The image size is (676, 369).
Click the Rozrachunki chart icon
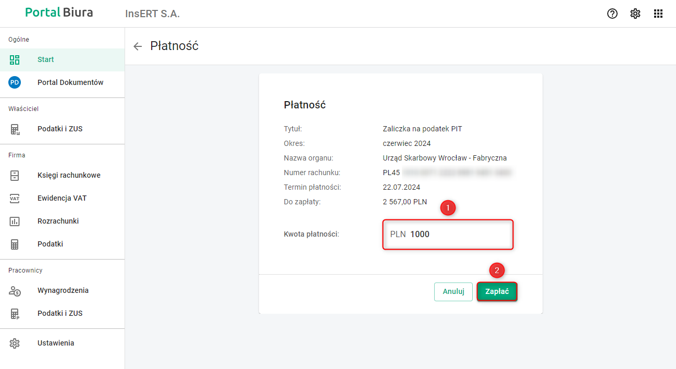[x=15, y=221]
